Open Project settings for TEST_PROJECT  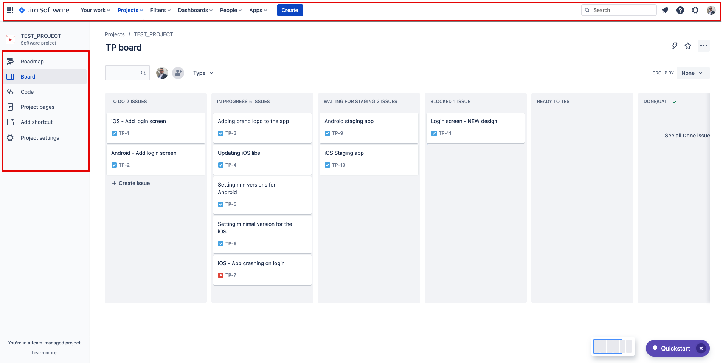pos(40,137)
